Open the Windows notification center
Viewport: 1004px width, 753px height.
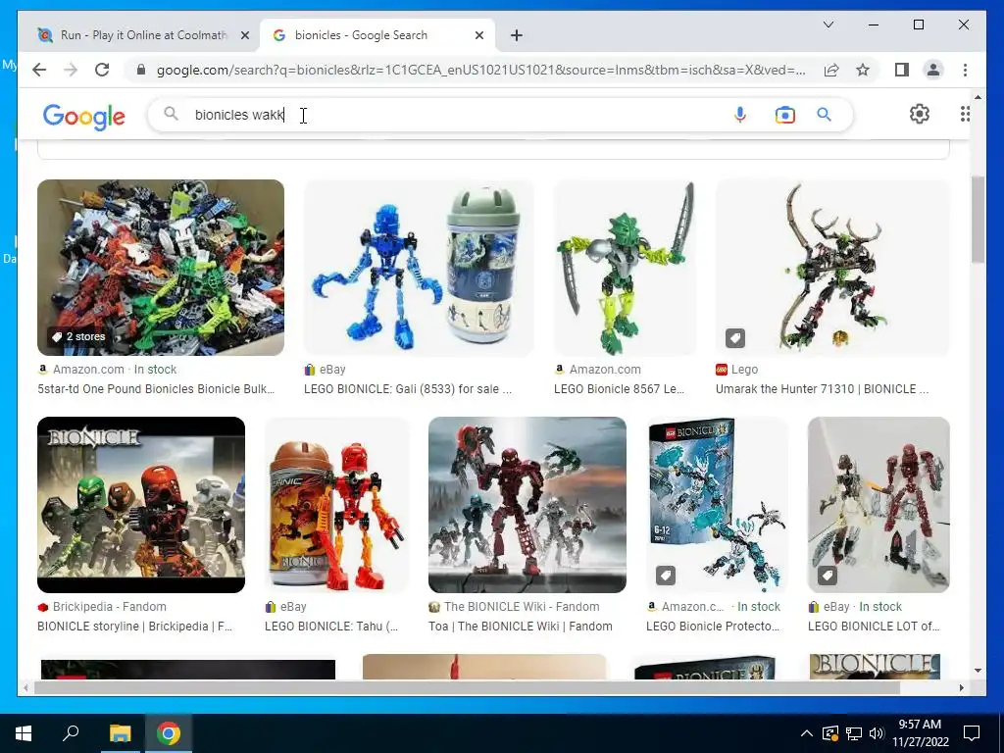point(972,733)
